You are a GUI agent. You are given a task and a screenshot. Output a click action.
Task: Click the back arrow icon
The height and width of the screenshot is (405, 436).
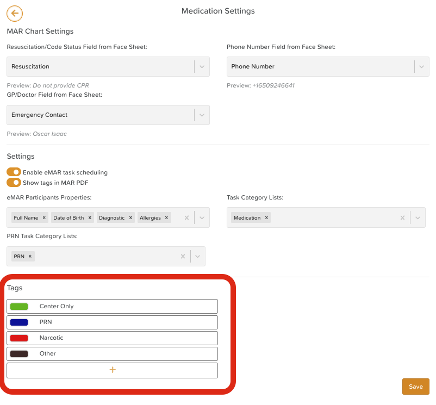(x=15, y=14)
